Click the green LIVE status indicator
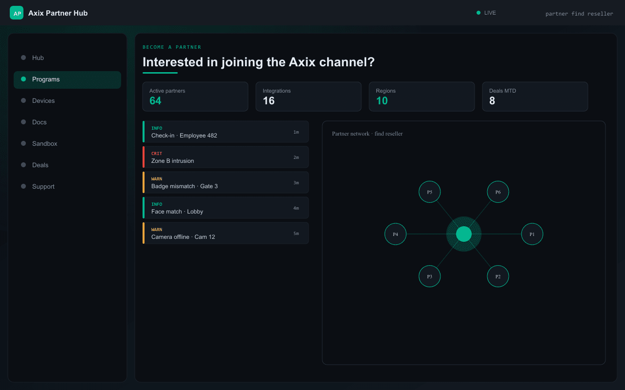The image size is (625, 390). pos(486,13)
